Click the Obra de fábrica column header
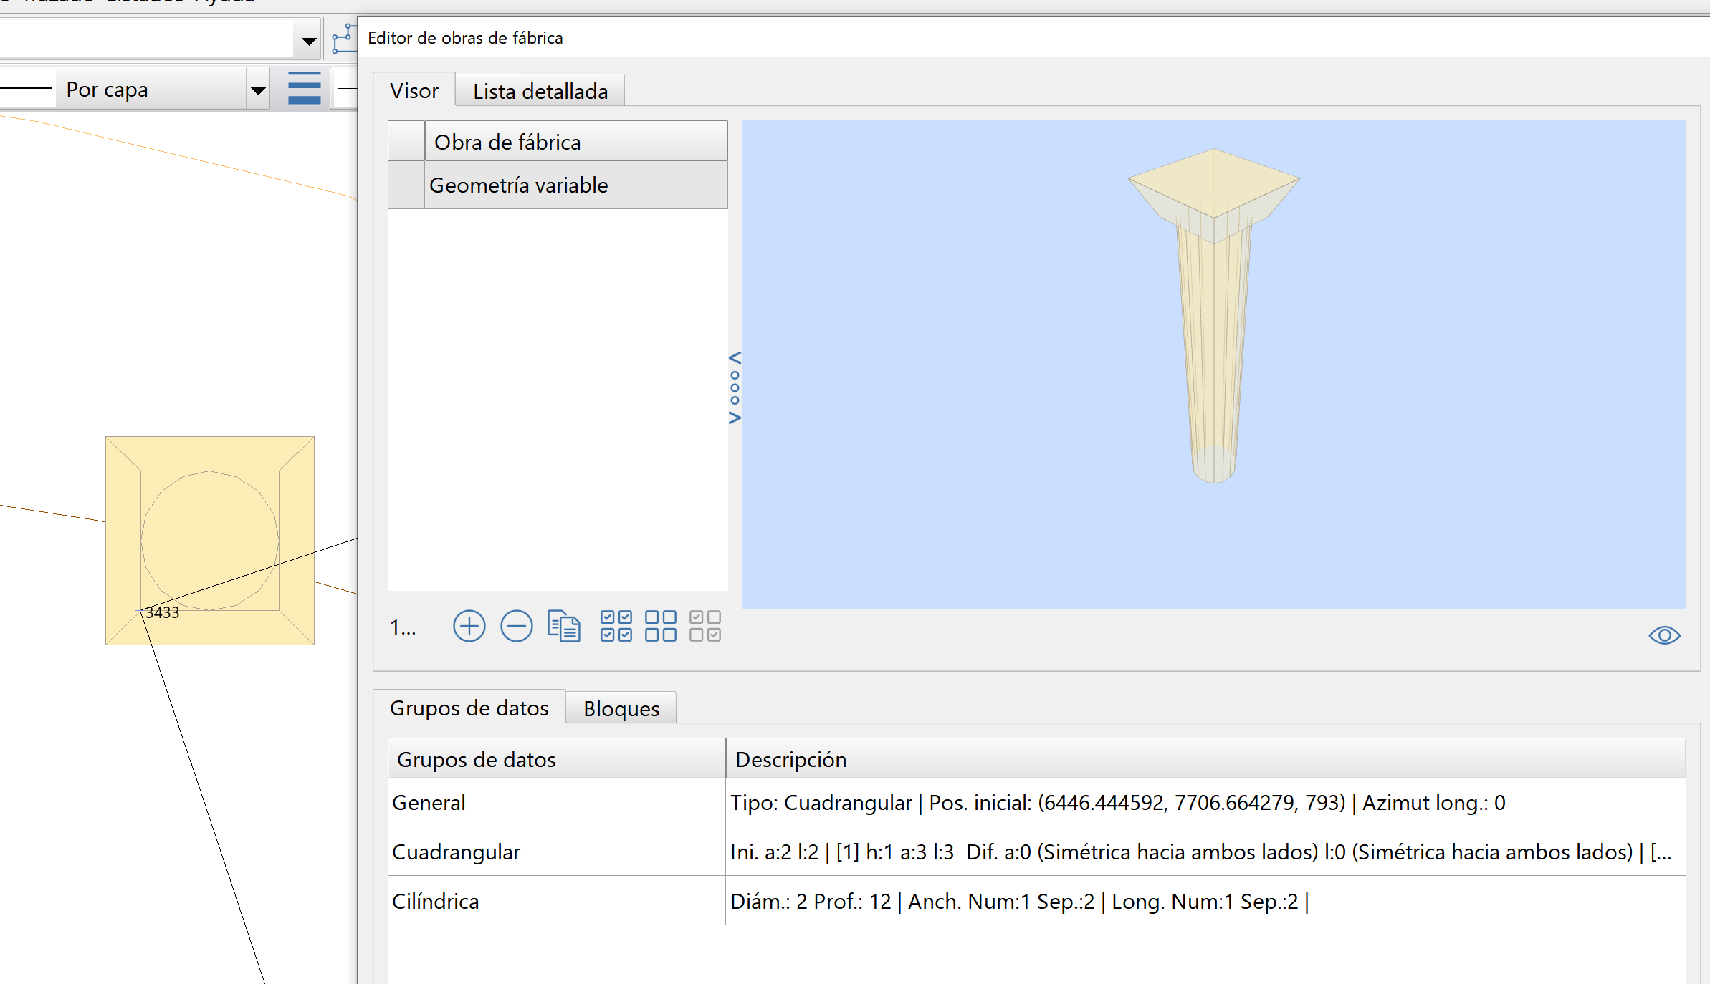 pos(575,142)
